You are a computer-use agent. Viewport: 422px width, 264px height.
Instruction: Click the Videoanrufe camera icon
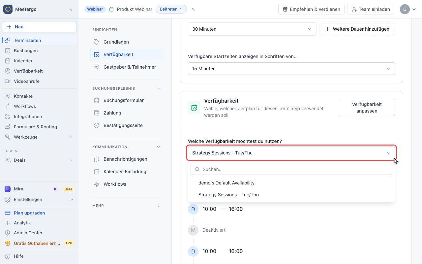pyautogui.click(x=8, y=81)
